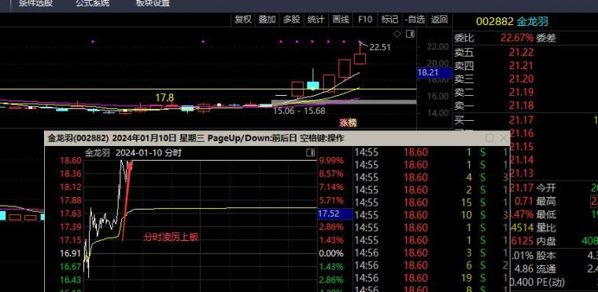The width and height of the screenshot is (598, 292).
Task: Remove the stock via -自选 button
Action: pos(415,20)
